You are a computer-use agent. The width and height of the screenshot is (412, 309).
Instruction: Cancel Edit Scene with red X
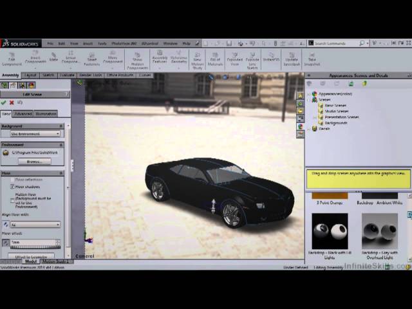[12, 103]
